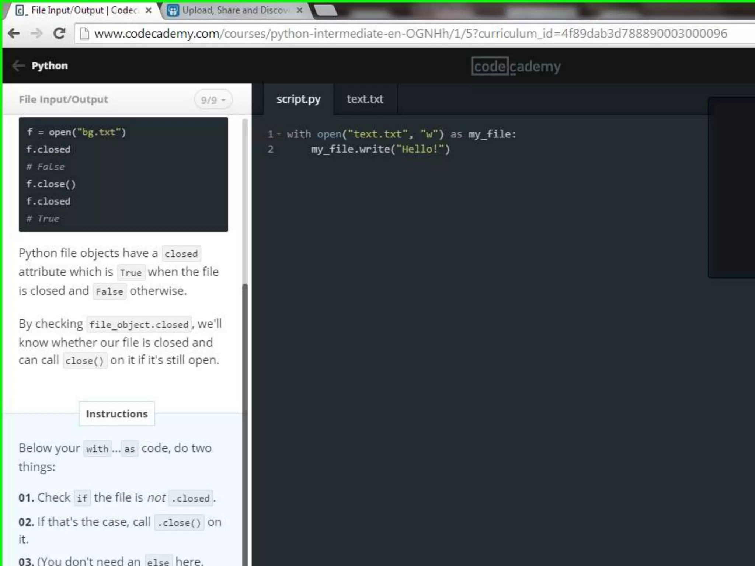Viewport: 755px width, 566px height.
Task: Close the Upload, Share and Discover tab
Action: tap(300, 10)
